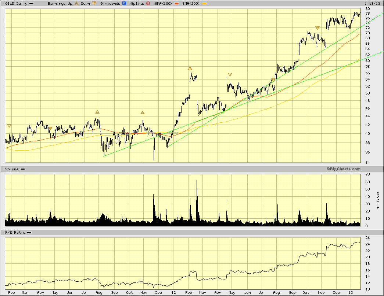Screen dimensions: 384x296
Task: Click the red Splits S legend icon
Action: [148, 3]
